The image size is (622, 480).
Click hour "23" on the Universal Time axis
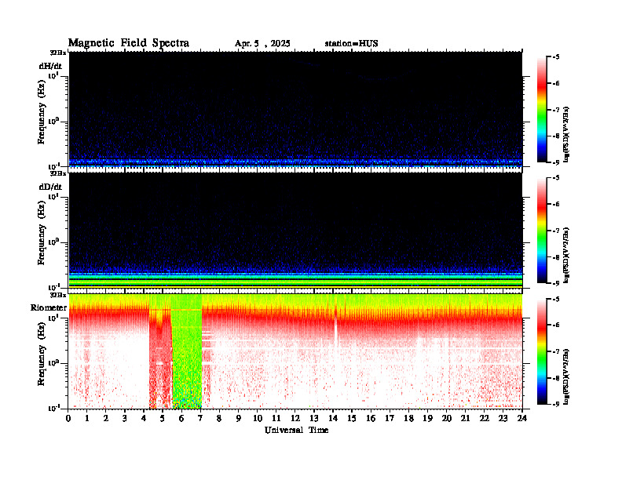click(x=503, y=418)
